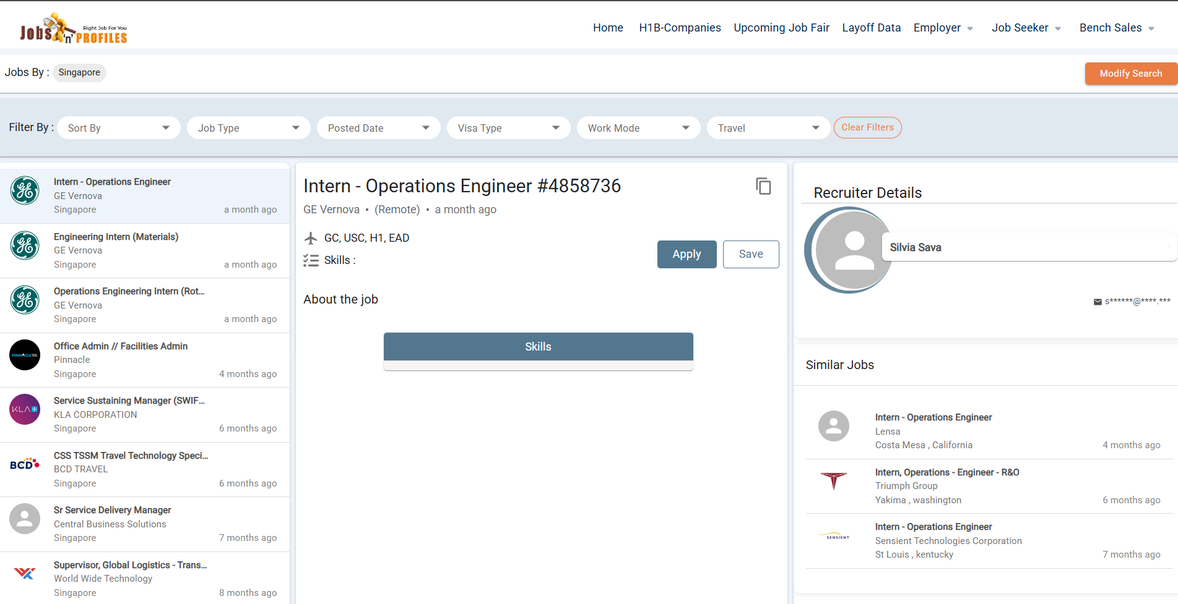Open the Job Type filter dropdown

click(x=249, y=128)
